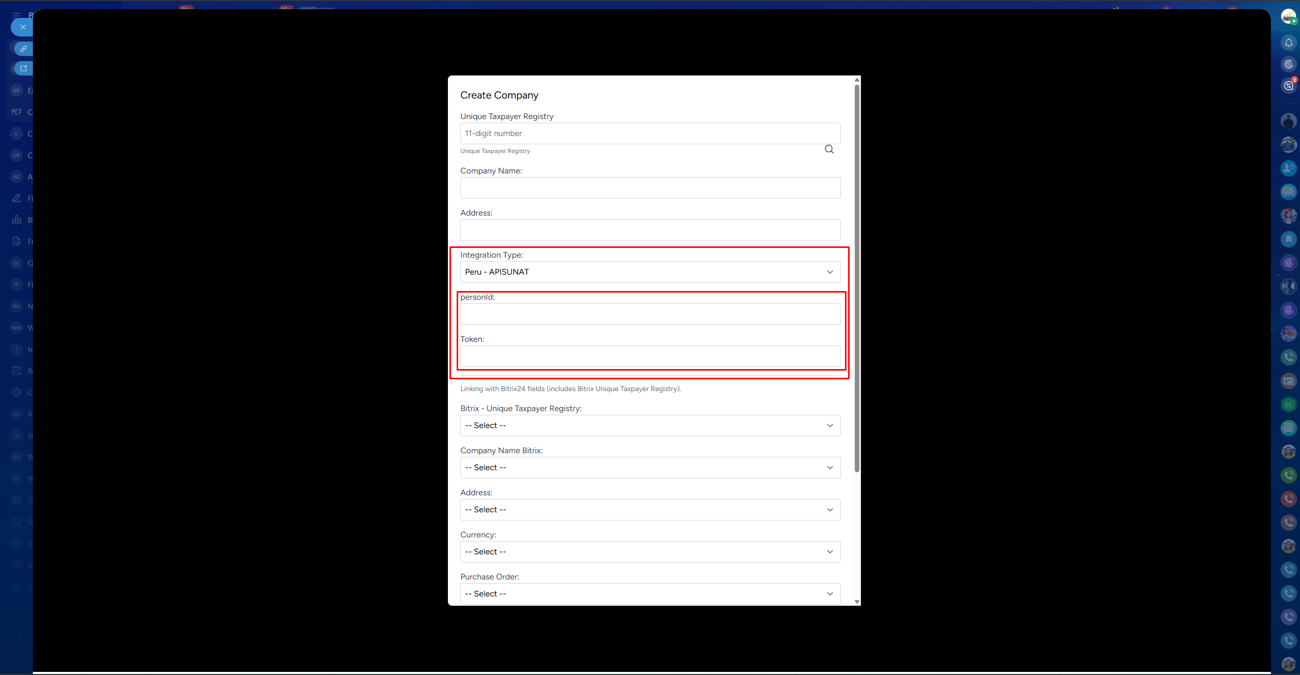Open the notifications bell icon
This screenshot has height=675, width=1300.
[x=1288, y=43]
